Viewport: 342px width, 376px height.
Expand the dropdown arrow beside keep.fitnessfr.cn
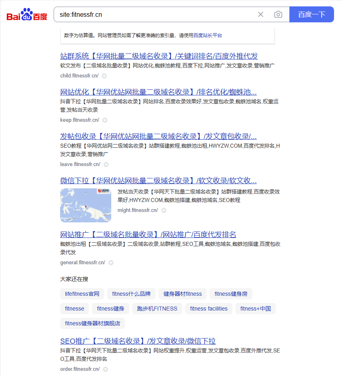coord(105,120)
